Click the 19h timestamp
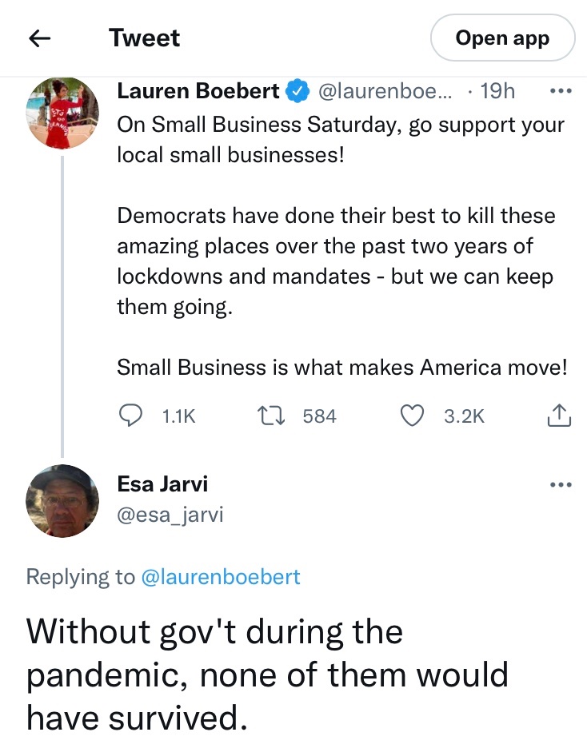The height and width of the screenshot is (748, 587). pos(497,92)
